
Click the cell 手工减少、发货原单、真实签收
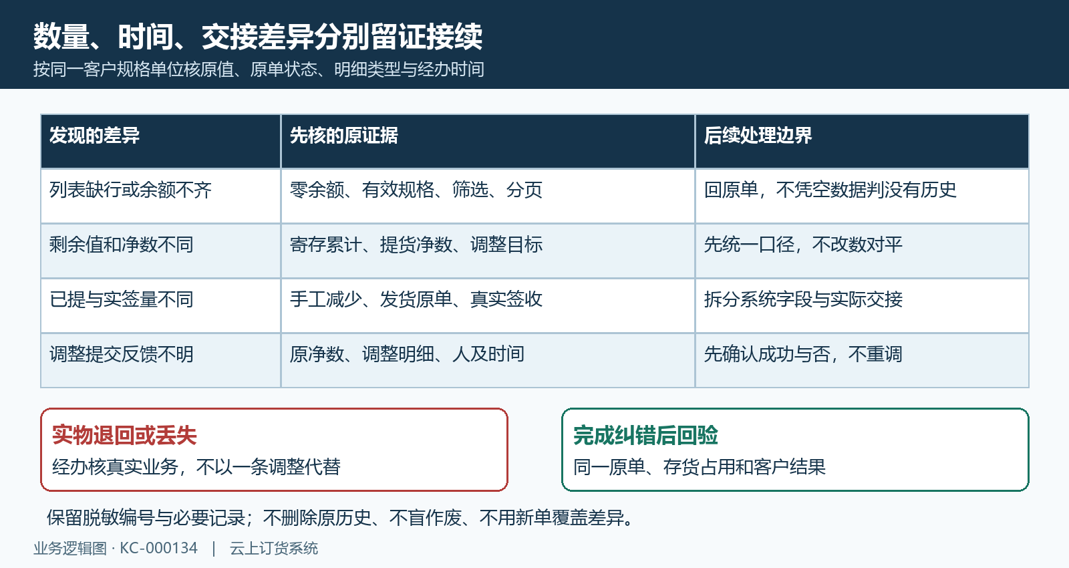[x=488, y=305]
